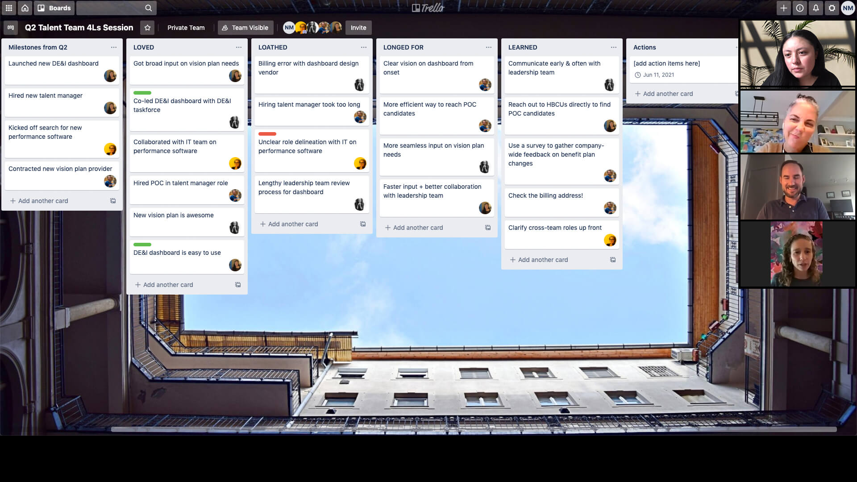Click the archive card icon on Milestones column
857x482 pixels.
[x=113, y=201]
